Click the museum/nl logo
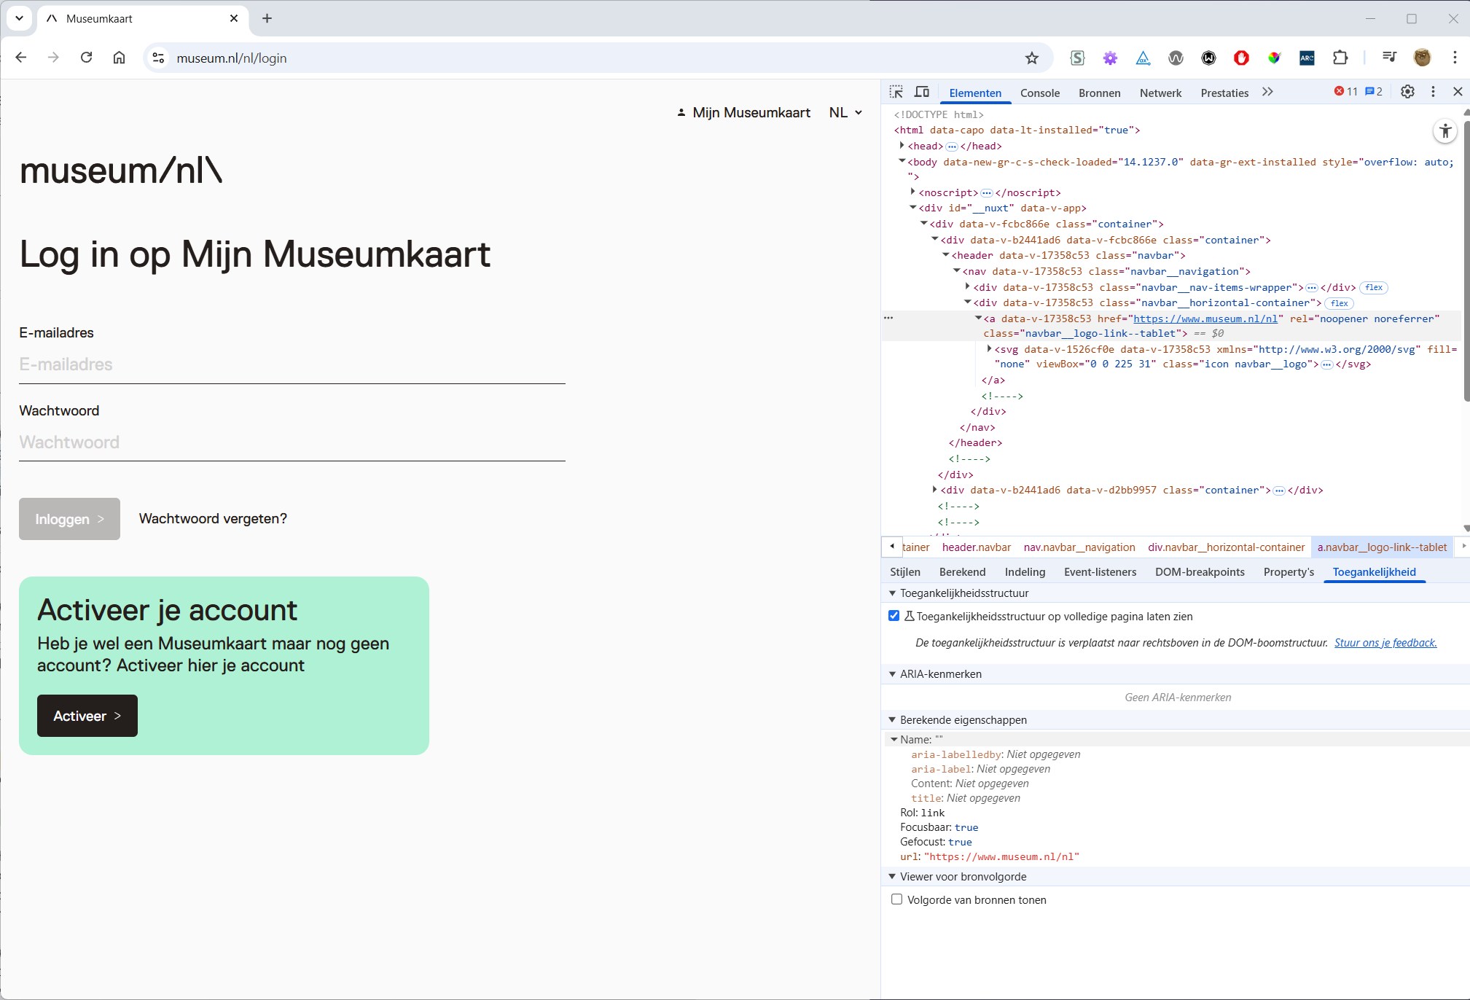This screenshot has height=1000, width=1470. pos(121,171)
